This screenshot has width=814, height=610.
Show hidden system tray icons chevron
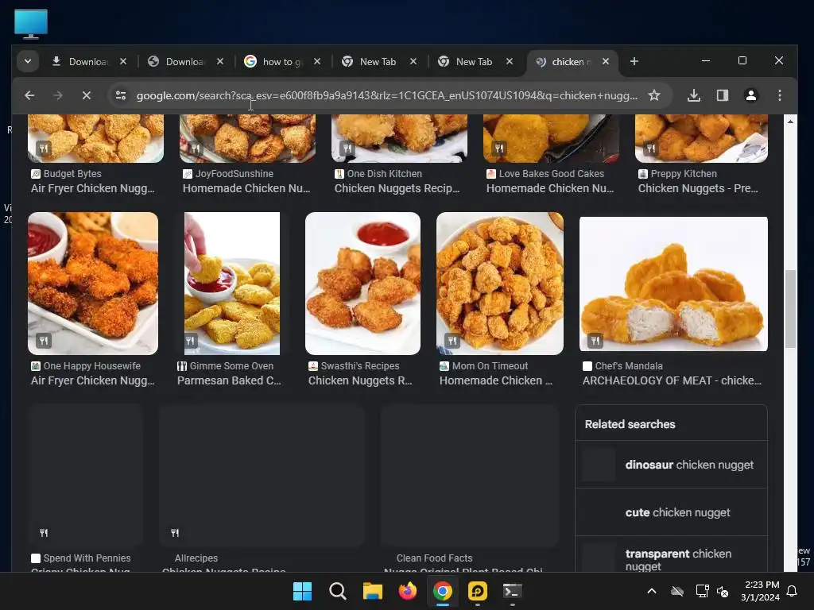click(x=652, y=591)
